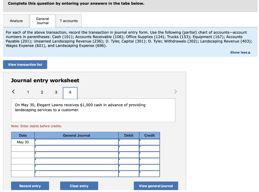Select transaction 2 in the worksheet
The height and width of the screenshot is (192, 259).
click(x=42, y=92)
